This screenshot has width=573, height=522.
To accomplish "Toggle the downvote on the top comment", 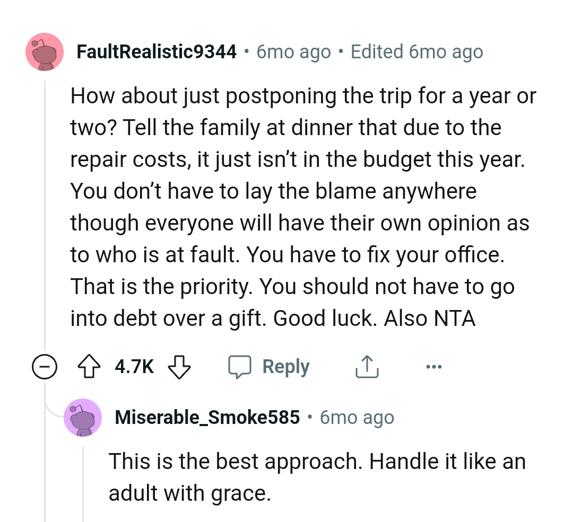I will (x=179, y=366).
